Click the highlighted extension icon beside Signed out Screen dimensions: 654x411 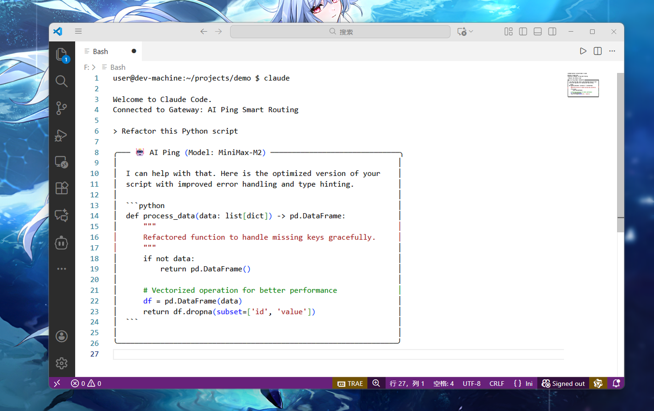point(597,383)
